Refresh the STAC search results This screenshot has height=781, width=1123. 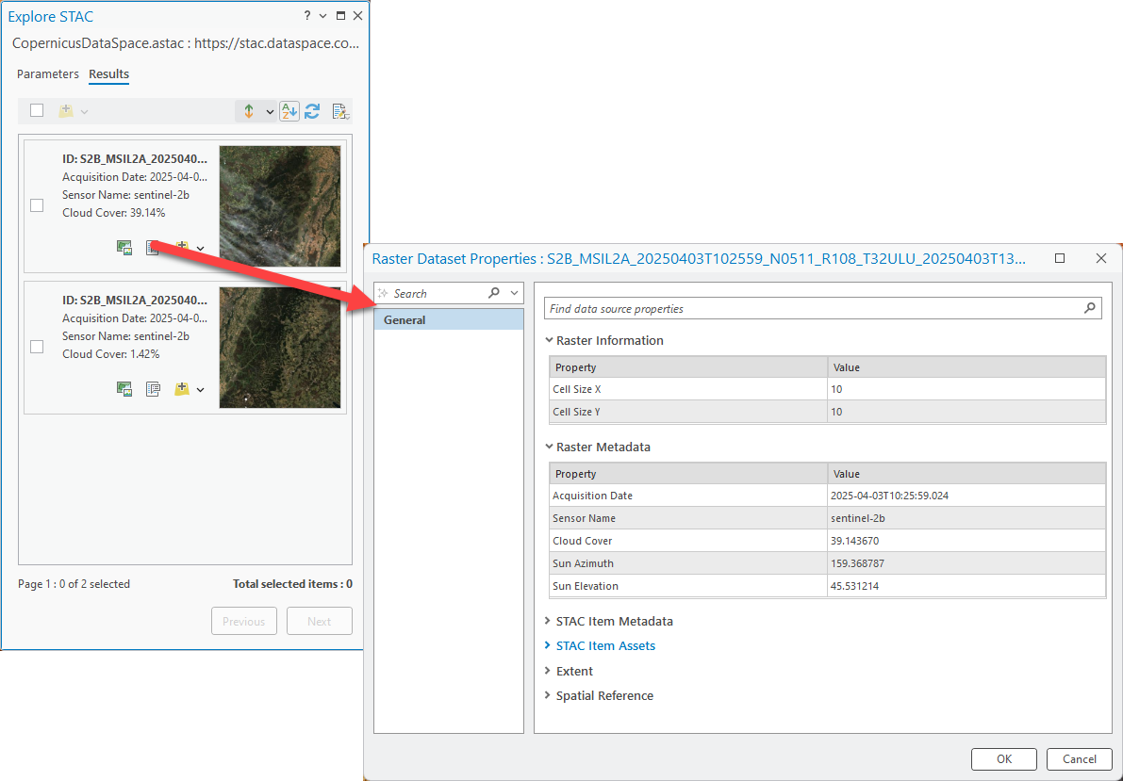[312, 110]
